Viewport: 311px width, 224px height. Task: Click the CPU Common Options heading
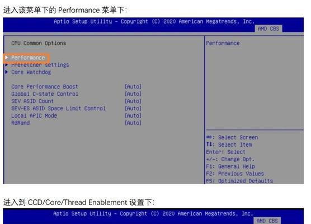pos(39,43)
